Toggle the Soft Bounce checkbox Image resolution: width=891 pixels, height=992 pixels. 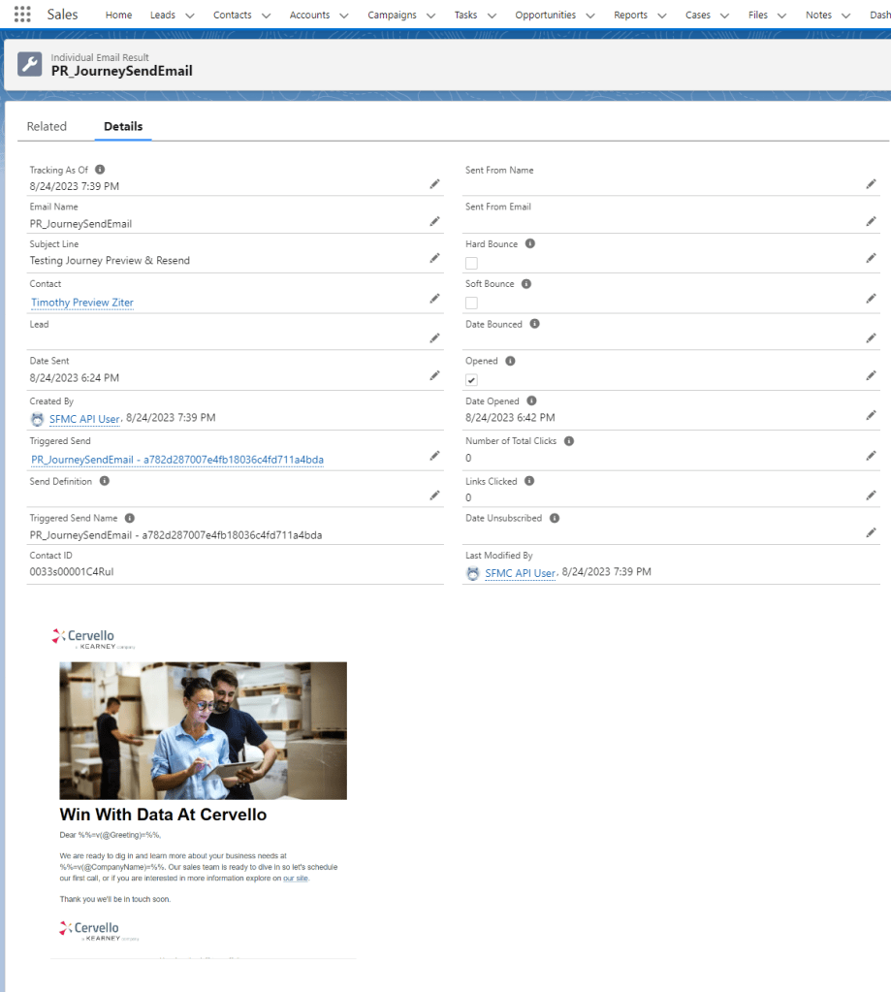click(471, 303)
